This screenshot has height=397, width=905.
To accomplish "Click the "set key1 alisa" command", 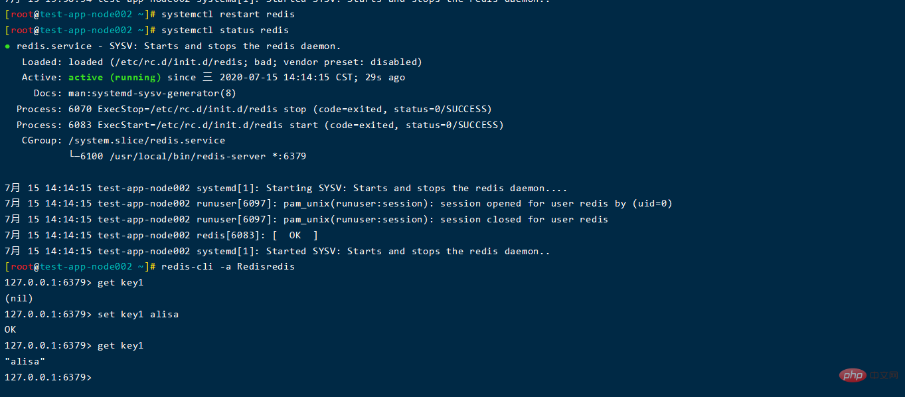I will (x=138, y=314).
